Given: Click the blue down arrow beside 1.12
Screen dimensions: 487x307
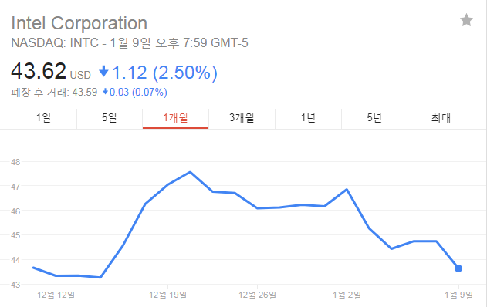Looking at the screenshot, I should [103, 72].
